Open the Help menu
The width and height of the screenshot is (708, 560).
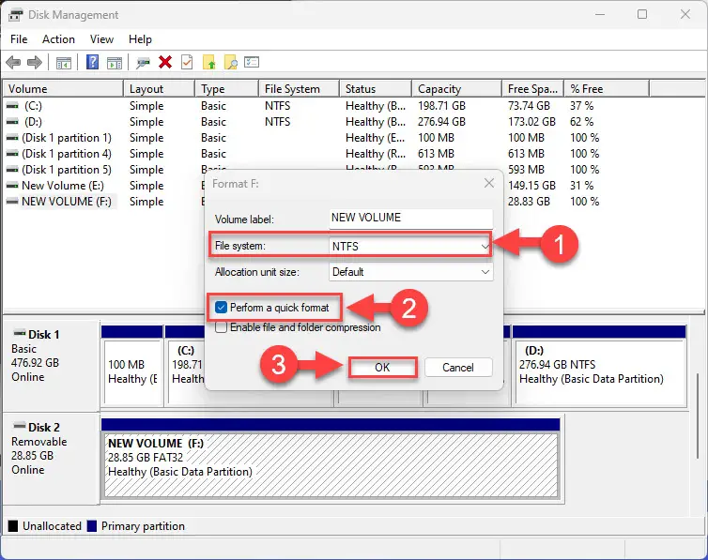(140, 39)
